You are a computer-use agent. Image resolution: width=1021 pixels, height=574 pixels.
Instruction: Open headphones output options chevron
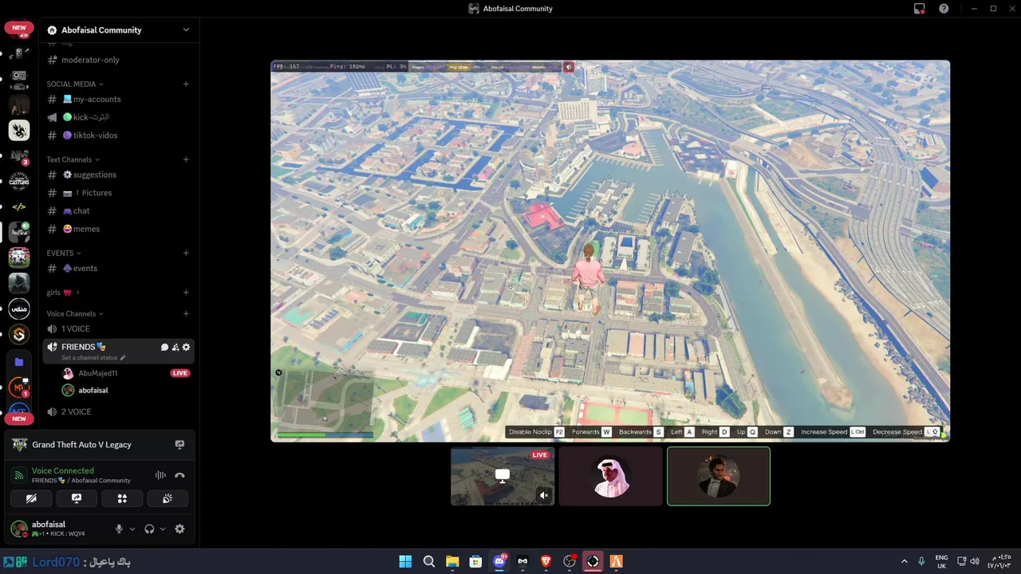(163, 529)
